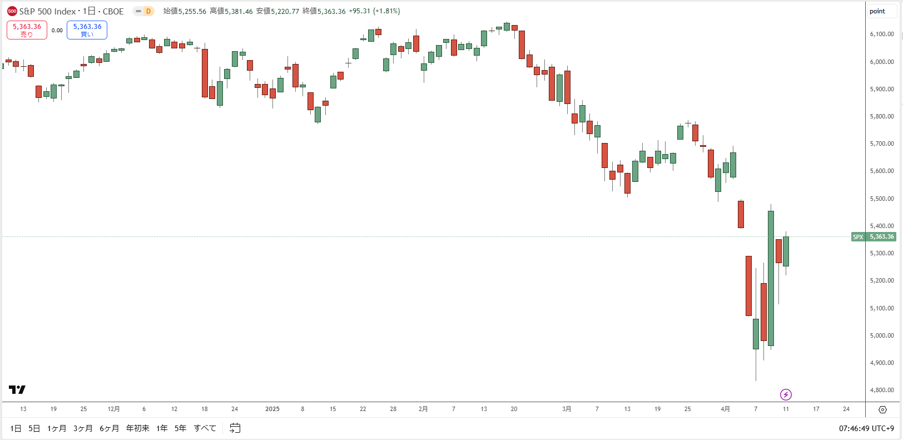Click the orange D delayed-data badge
This screenshot has height=440, width=903.
pyautogui.click(x=148, y=11)
